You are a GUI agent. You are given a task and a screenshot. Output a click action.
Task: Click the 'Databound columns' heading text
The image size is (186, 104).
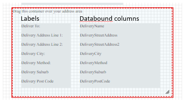point(109,19)
